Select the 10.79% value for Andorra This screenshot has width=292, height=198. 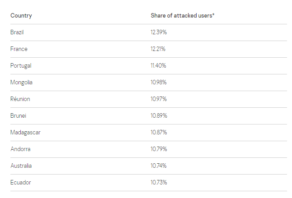(159, 149)
